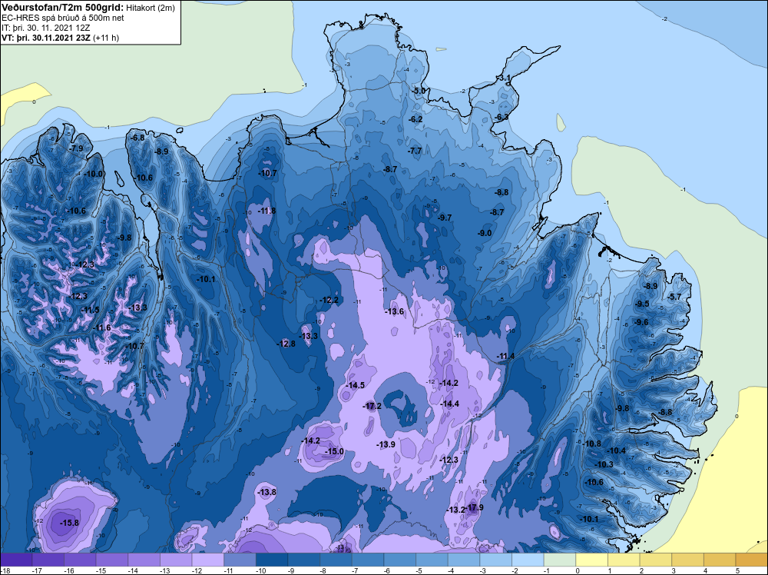
Task: Select the -13.6 temperature reading
Action: pyautogui.click(x=395, y=312)
